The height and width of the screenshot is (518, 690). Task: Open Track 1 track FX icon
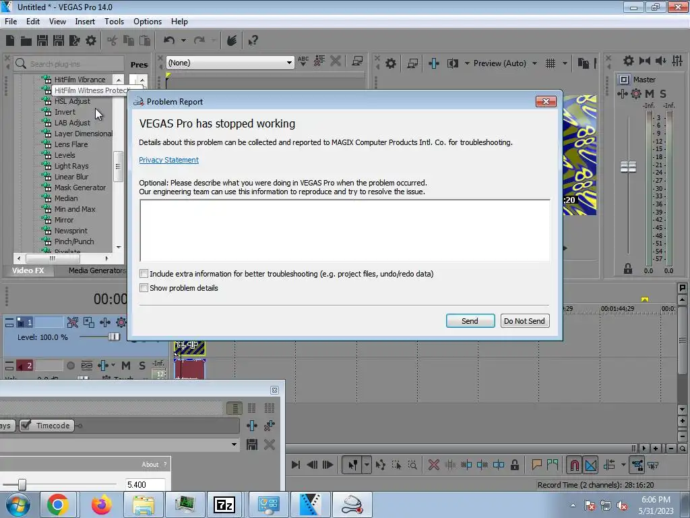[x=105, y=322]
